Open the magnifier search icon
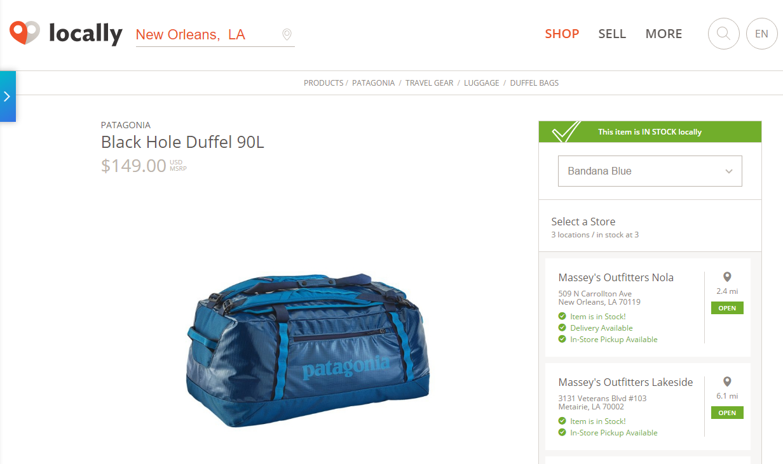 tap(723, 34)
